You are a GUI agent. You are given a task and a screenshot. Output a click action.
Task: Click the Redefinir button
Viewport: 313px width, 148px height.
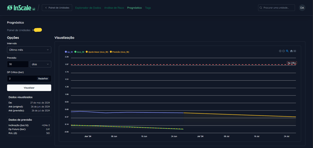click(x=43, y=79)
